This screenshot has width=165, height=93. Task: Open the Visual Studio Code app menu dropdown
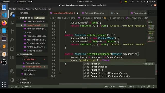[x=23, y=2]
